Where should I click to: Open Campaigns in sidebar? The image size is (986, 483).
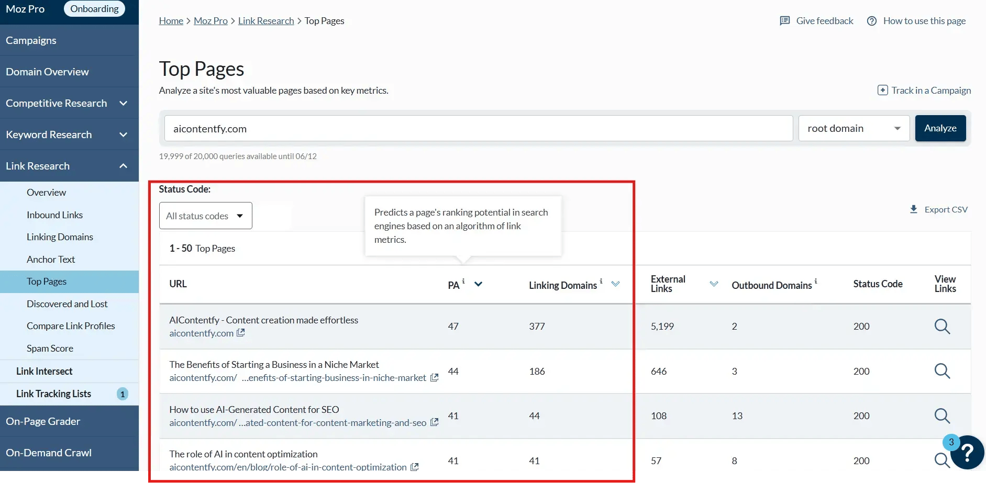(x=69, y=40)
